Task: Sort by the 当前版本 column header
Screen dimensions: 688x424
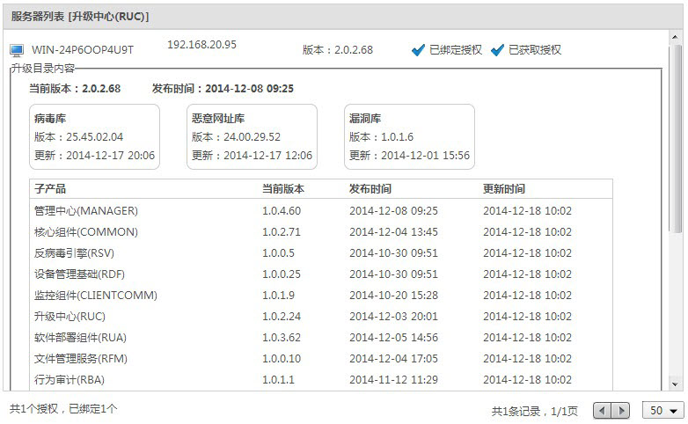Action: (x=283, y=189)
